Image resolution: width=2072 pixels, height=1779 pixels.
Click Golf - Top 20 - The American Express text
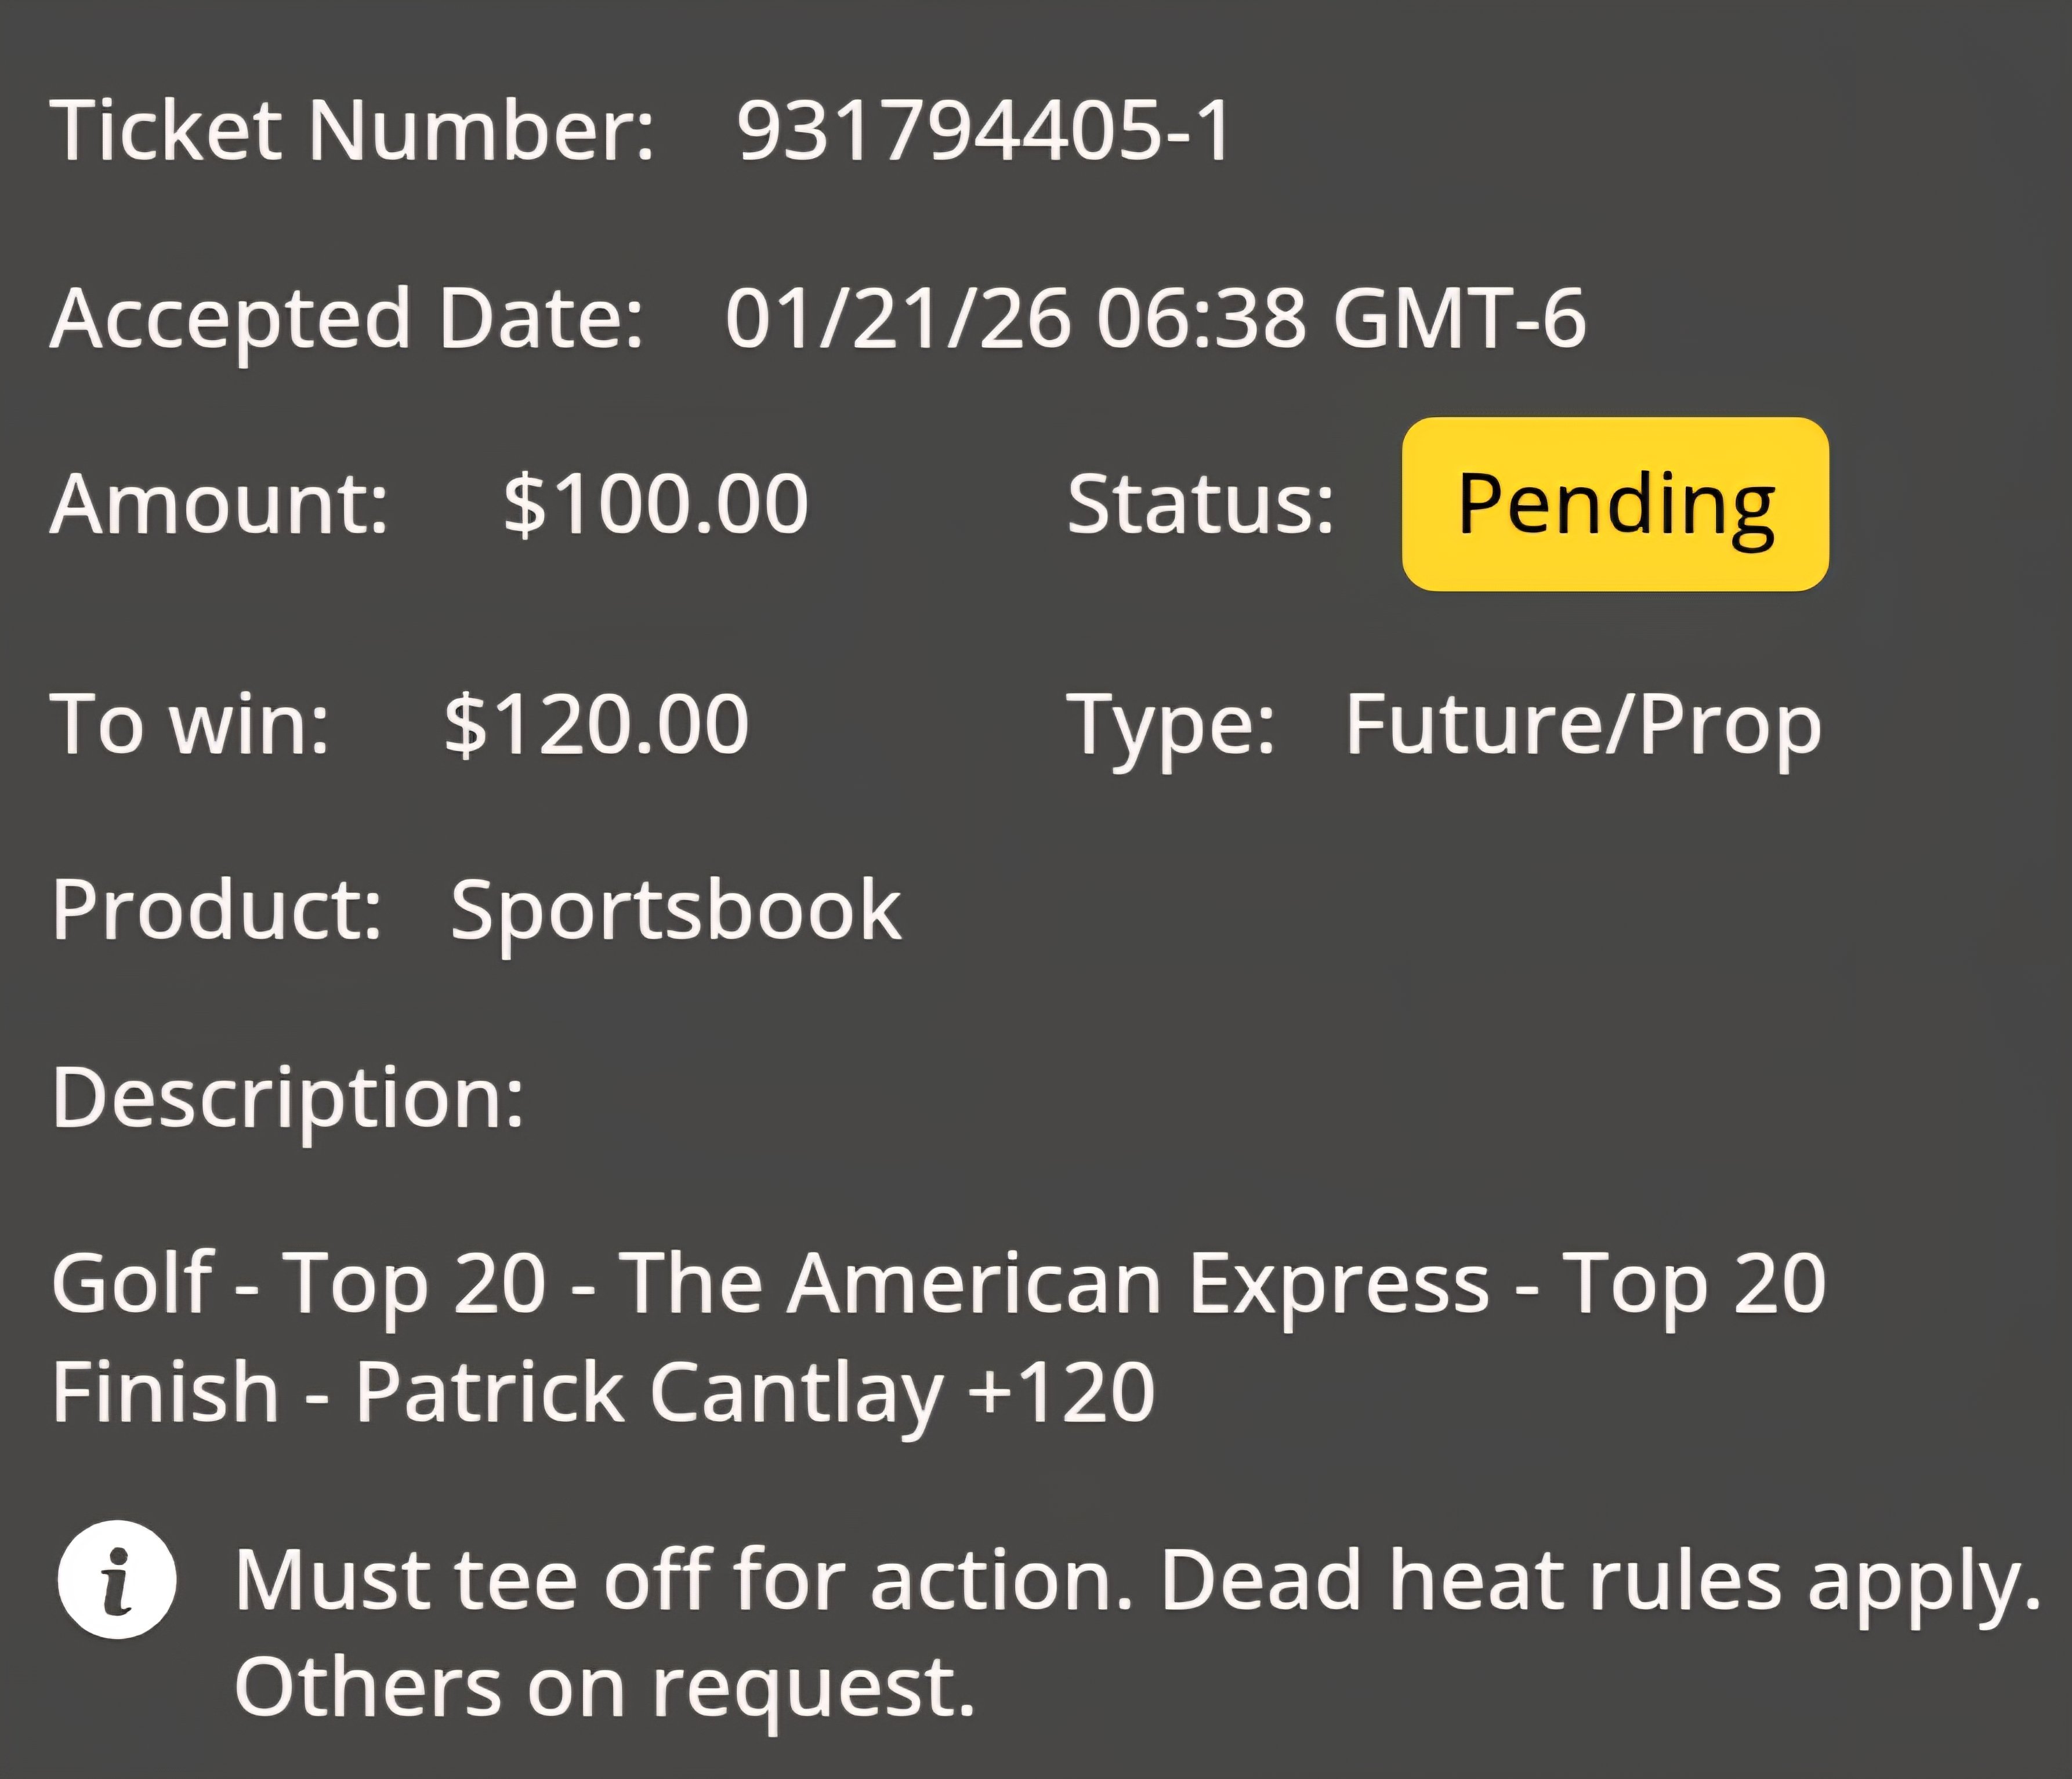[x=771, y=1286]
